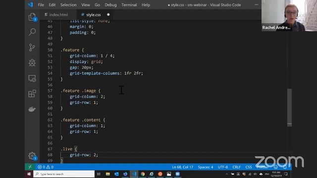
Task: Open the Selection menu
Action: pyautogui.click(x=68, y=5)
